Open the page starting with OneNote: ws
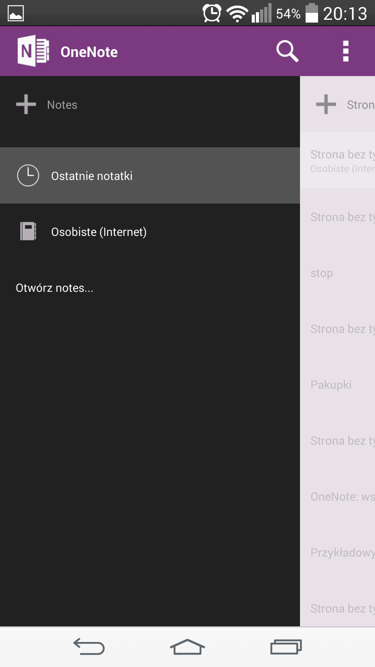The width and height of the screenshot is (375, 667). tap(337, 497)
